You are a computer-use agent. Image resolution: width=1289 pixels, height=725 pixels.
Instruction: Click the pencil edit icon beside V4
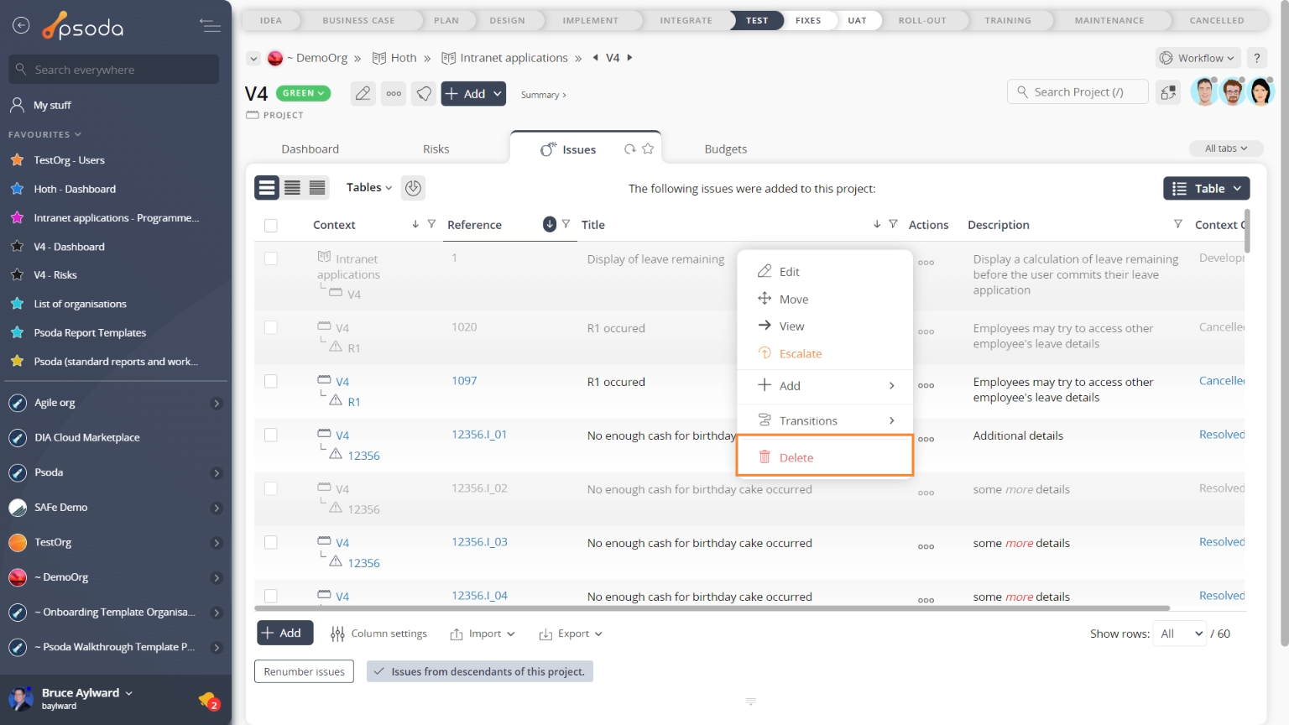pyautogui.click(x=363, y=94)
